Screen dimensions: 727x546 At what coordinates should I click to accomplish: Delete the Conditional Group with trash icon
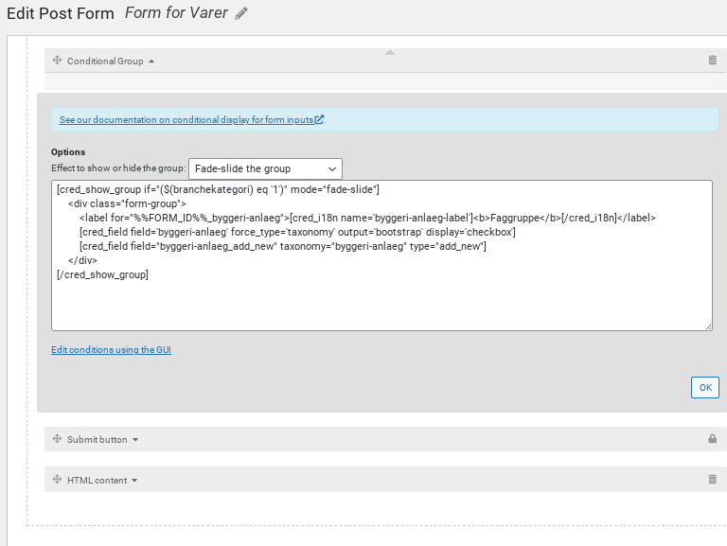point(712,60)
